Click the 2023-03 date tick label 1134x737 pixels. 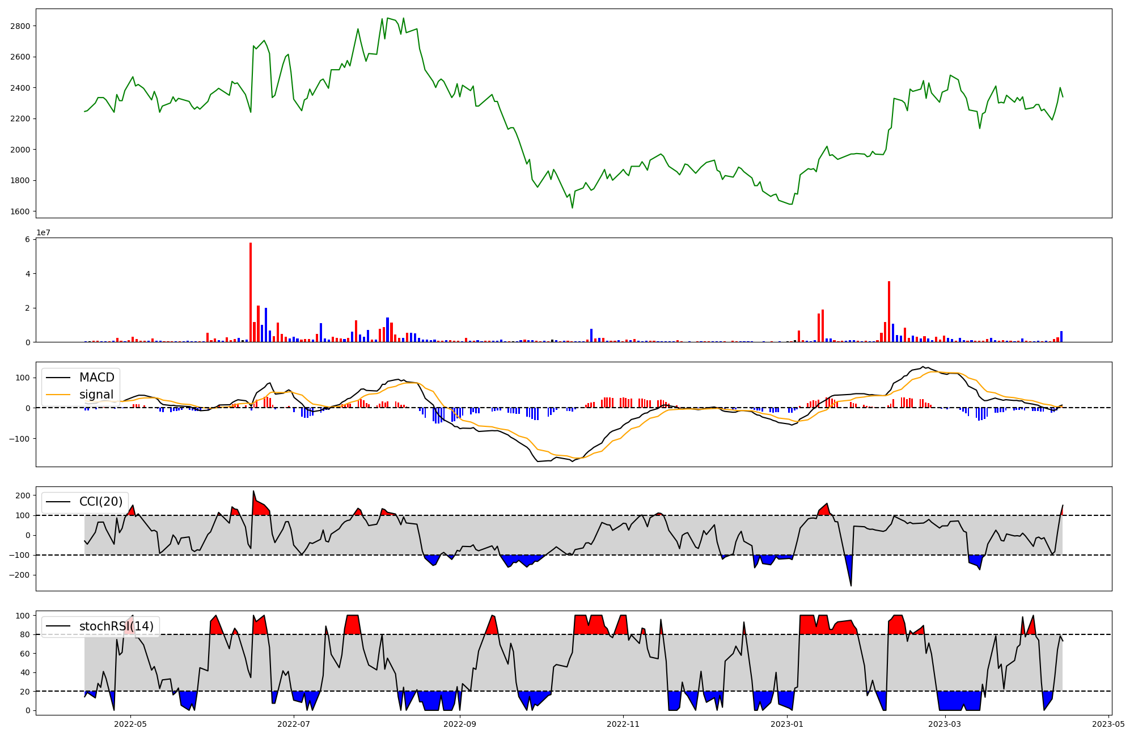tap(945, 724)
